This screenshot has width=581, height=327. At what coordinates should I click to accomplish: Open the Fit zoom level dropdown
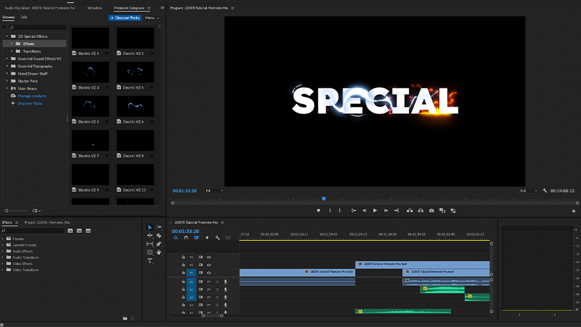[214, 191]
